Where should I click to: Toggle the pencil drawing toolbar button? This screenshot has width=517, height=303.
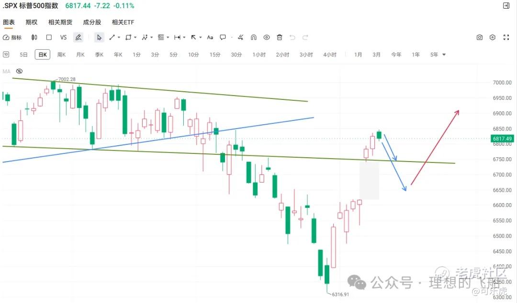point(78,37)
